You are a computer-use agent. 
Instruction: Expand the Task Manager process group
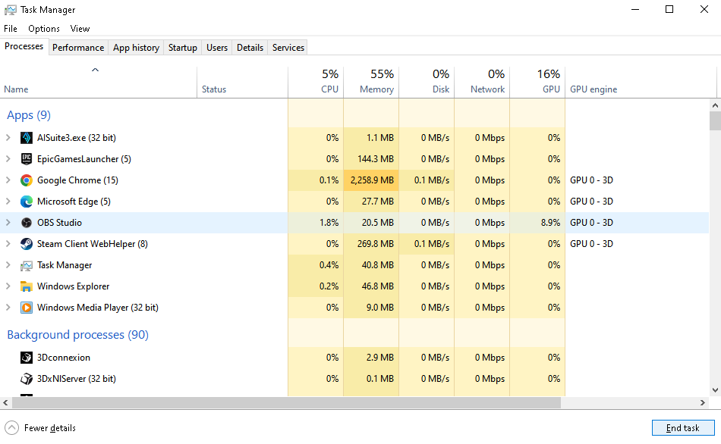tap(8, 265)
